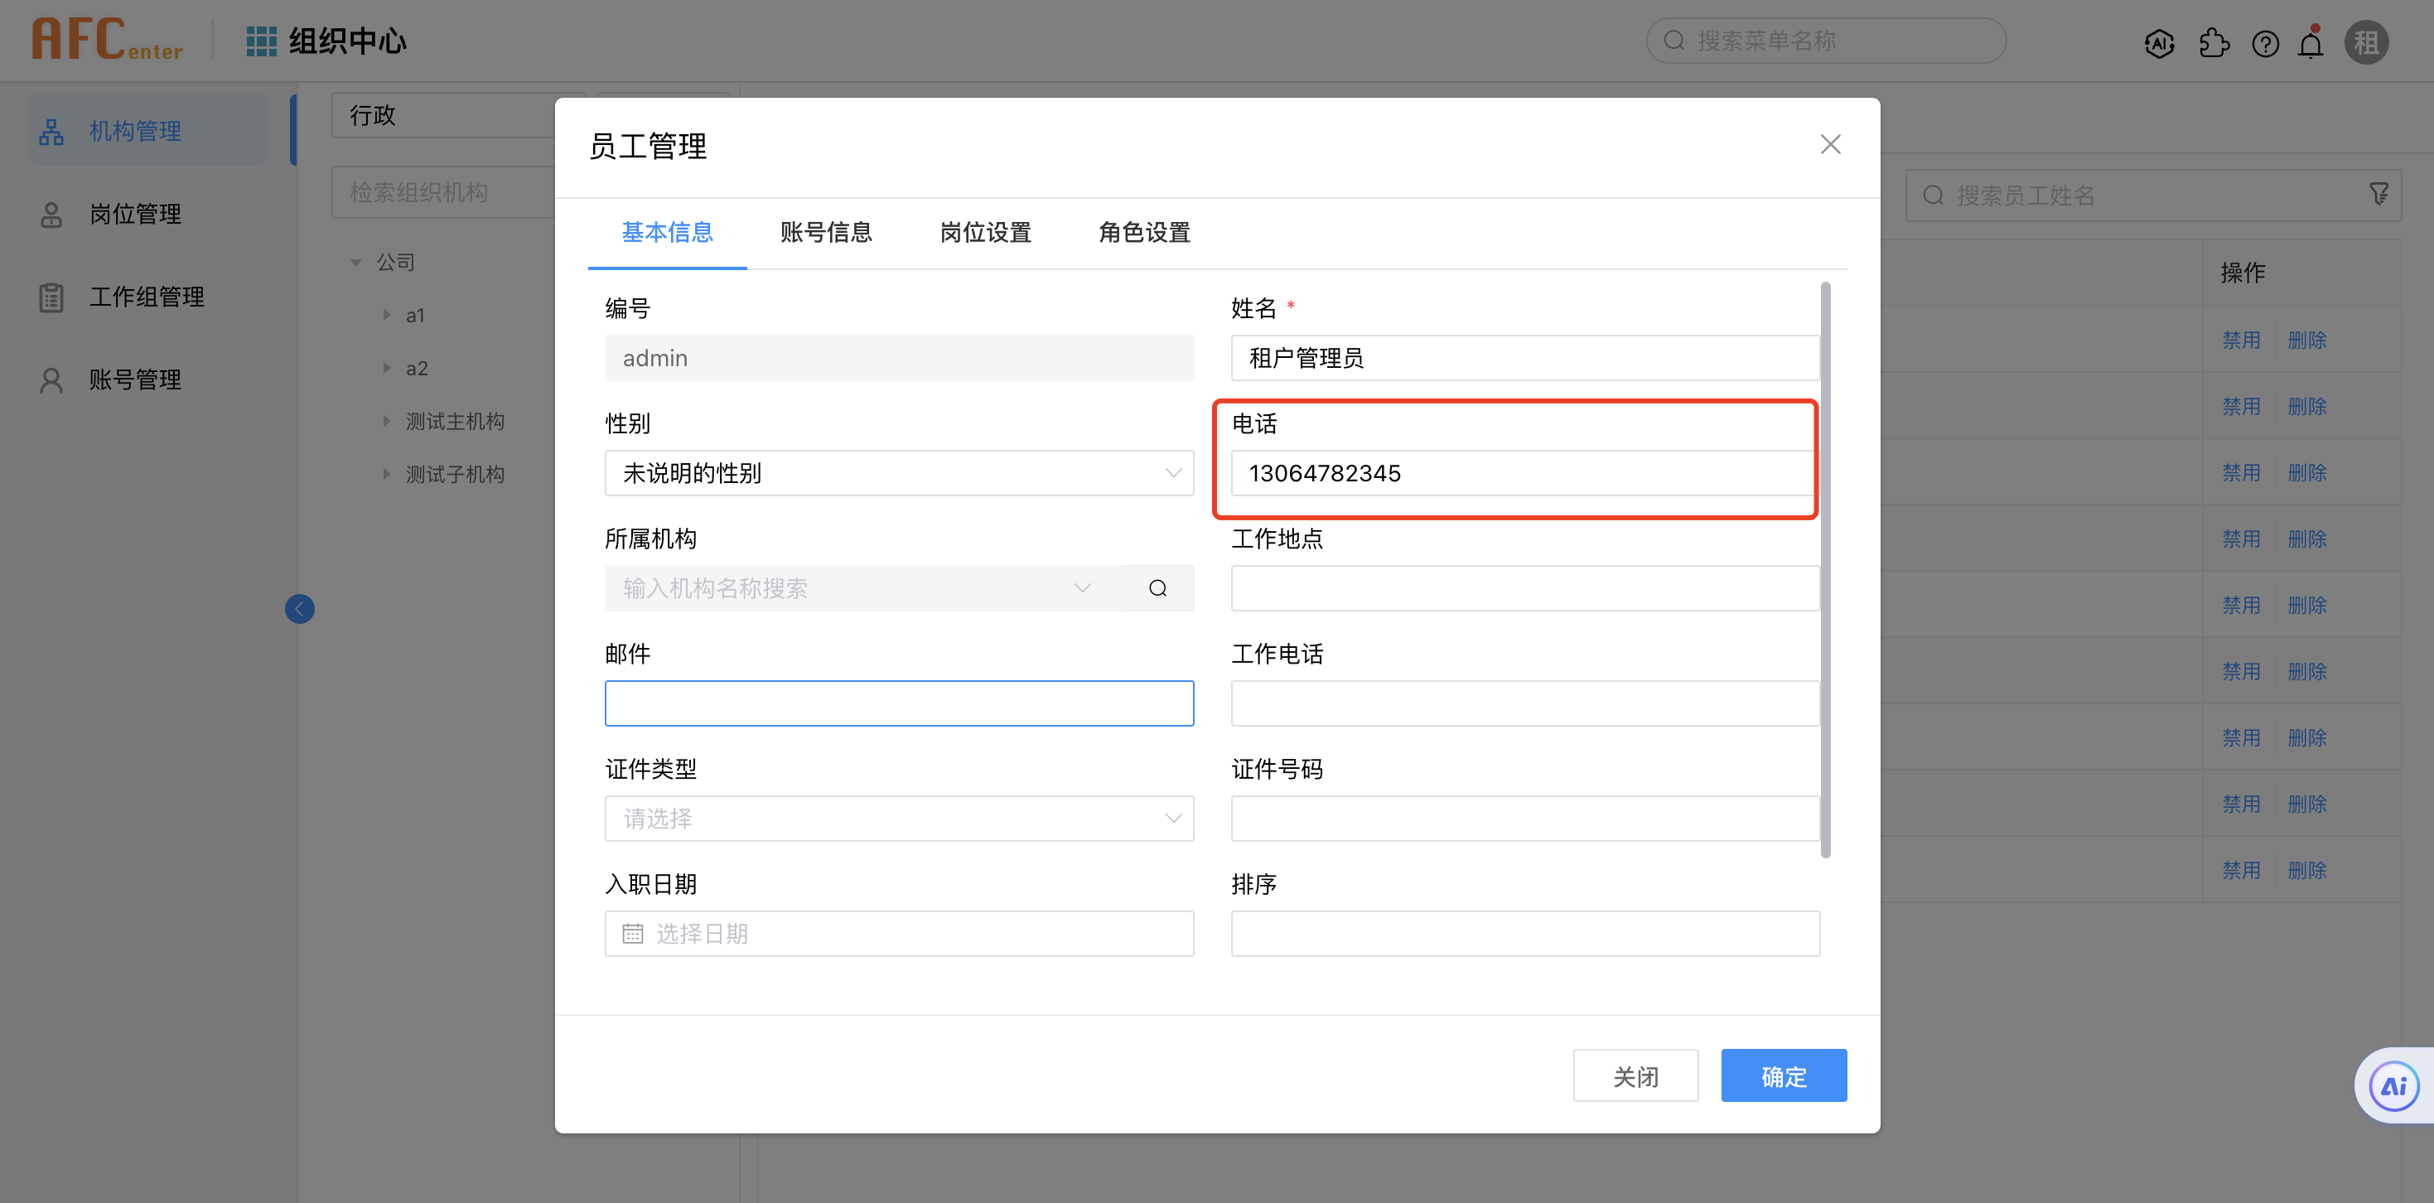The image size is (2434, 1203).
Task: Click the 确定 button
Action: click(1783, 1075)
